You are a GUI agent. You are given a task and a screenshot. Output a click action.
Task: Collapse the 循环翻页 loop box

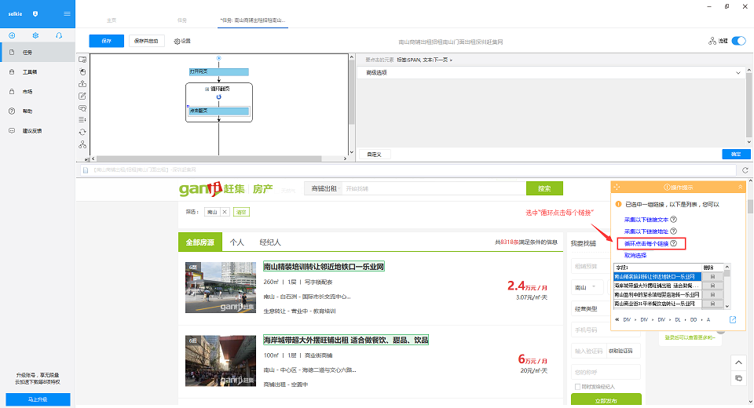[x=207, y=89]
